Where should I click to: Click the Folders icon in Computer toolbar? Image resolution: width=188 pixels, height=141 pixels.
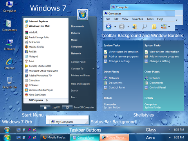coord(154,27)
